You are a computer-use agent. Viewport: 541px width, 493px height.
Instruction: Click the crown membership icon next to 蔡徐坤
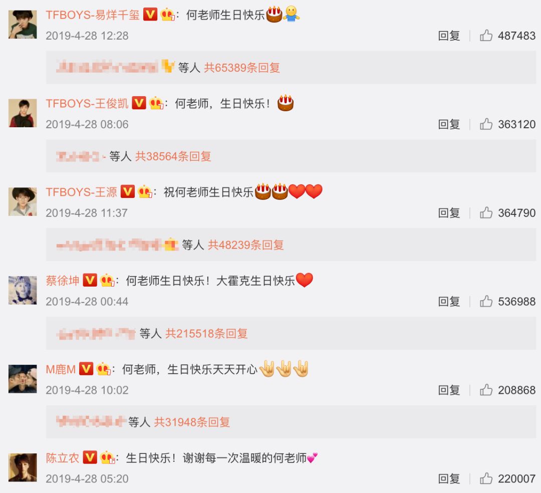pyautogui.click(x=107, y=280)
